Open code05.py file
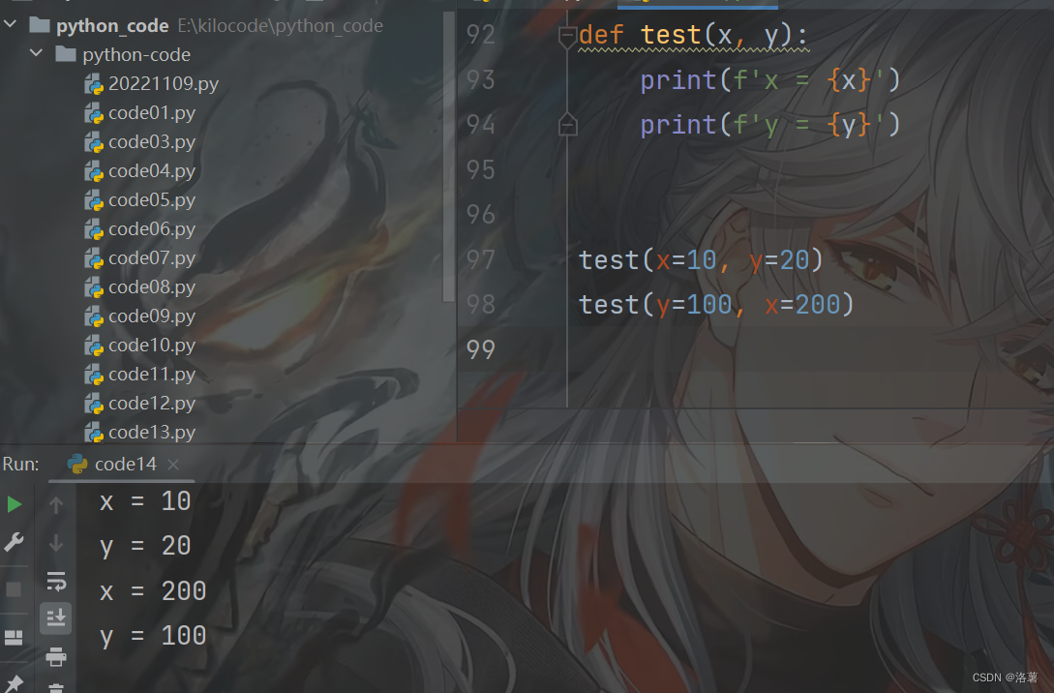Viewport: 1054px width, 693px height. pyautogui.click(x=139, y=199)
